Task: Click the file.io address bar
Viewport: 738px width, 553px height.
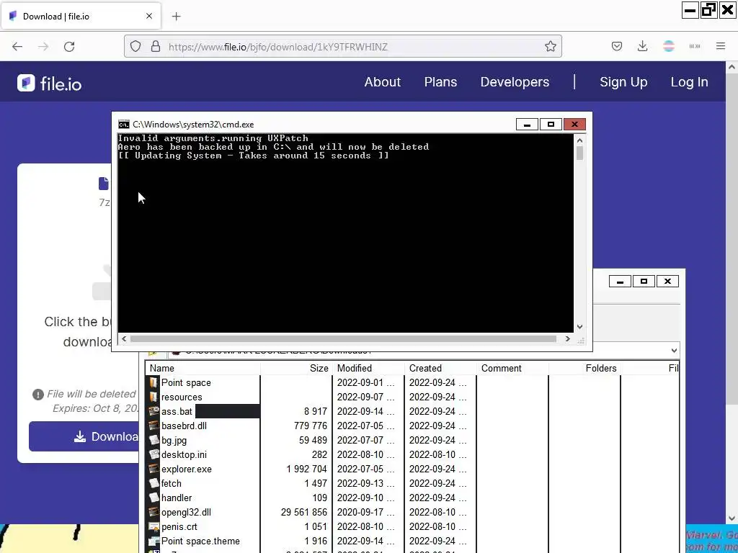Action: point(342,47)
